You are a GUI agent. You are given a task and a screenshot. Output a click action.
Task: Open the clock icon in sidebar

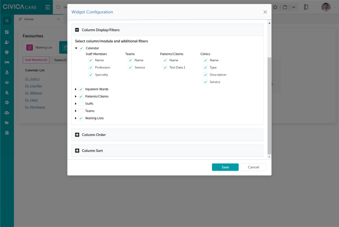click(7, 52)
